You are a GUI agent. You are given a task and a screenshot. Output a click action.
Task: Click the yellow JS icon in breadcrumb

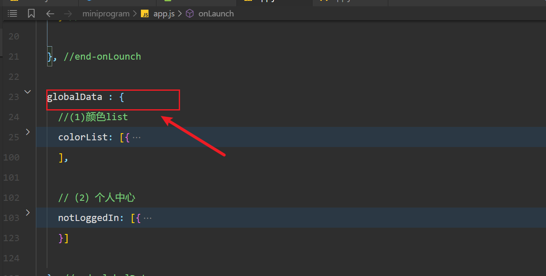(145, 13)
